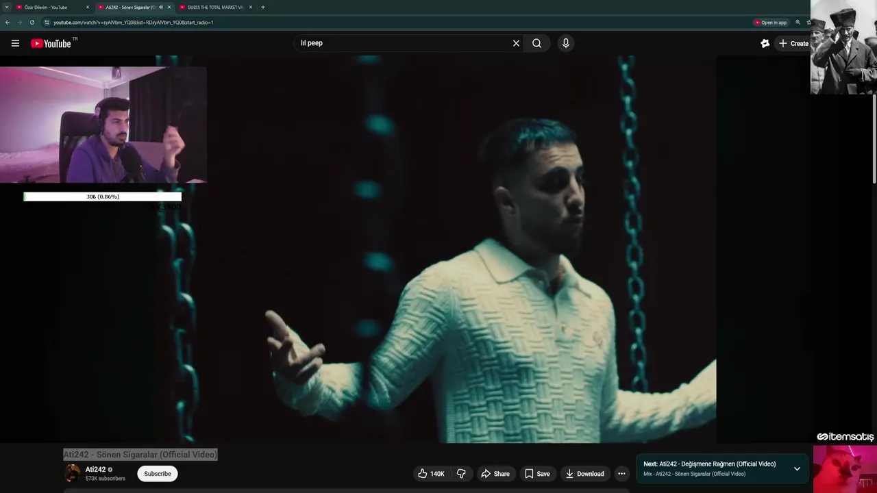
Task: Share the Sönen Sigaralar video
Action: pyautogui.click(x=495, y=474)
